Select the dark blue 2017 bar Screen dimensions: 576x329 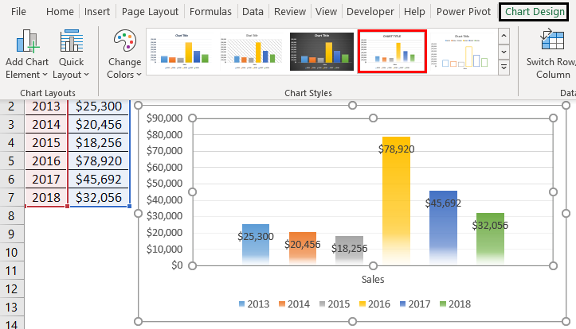tap(444, 228)
